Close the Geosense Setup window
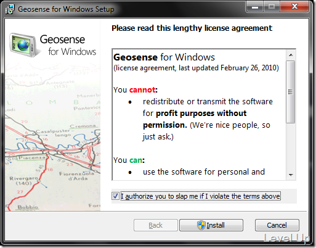This screenshot has height=248, width=316. 294,7
